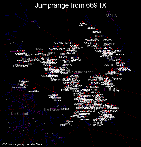The height and width of the screenshot is (147, 141).
Task: Select the HPE-KP system label
Action: pos(120,55)
